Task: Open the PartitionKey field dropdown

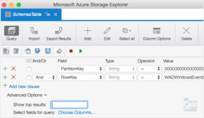Action: click(80, 69)
